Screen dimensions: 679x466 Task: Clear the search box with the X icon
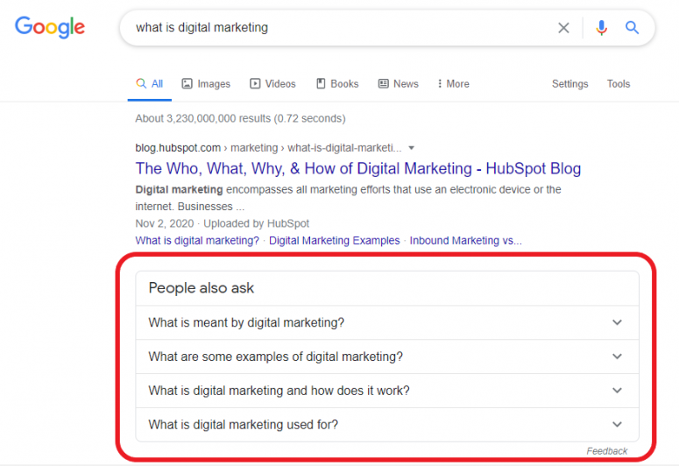click(x=563, y=28)
